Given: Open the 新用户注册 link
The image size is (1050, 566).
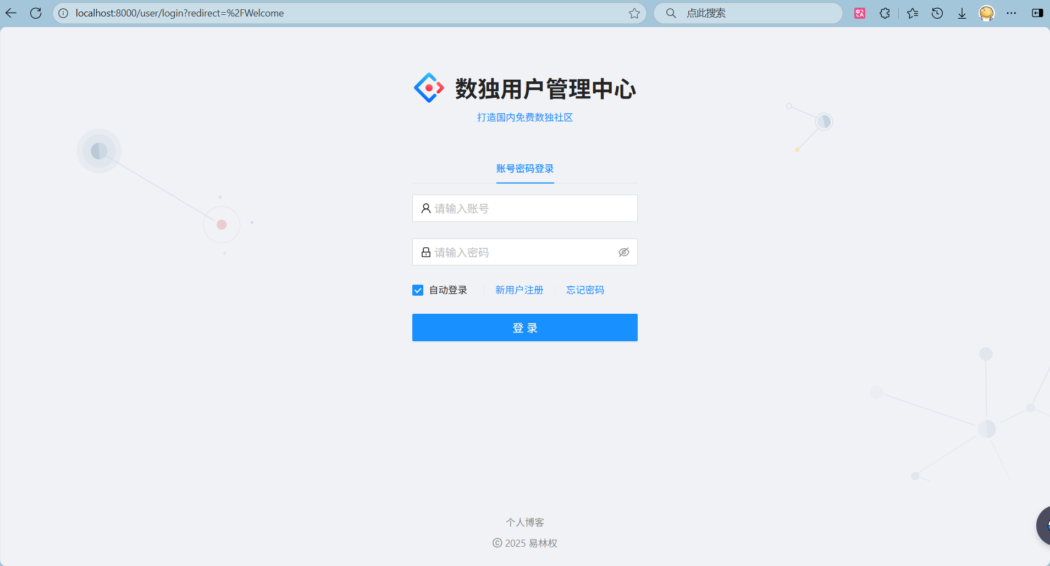Looking at the screenshot, I should click(519, 290).
